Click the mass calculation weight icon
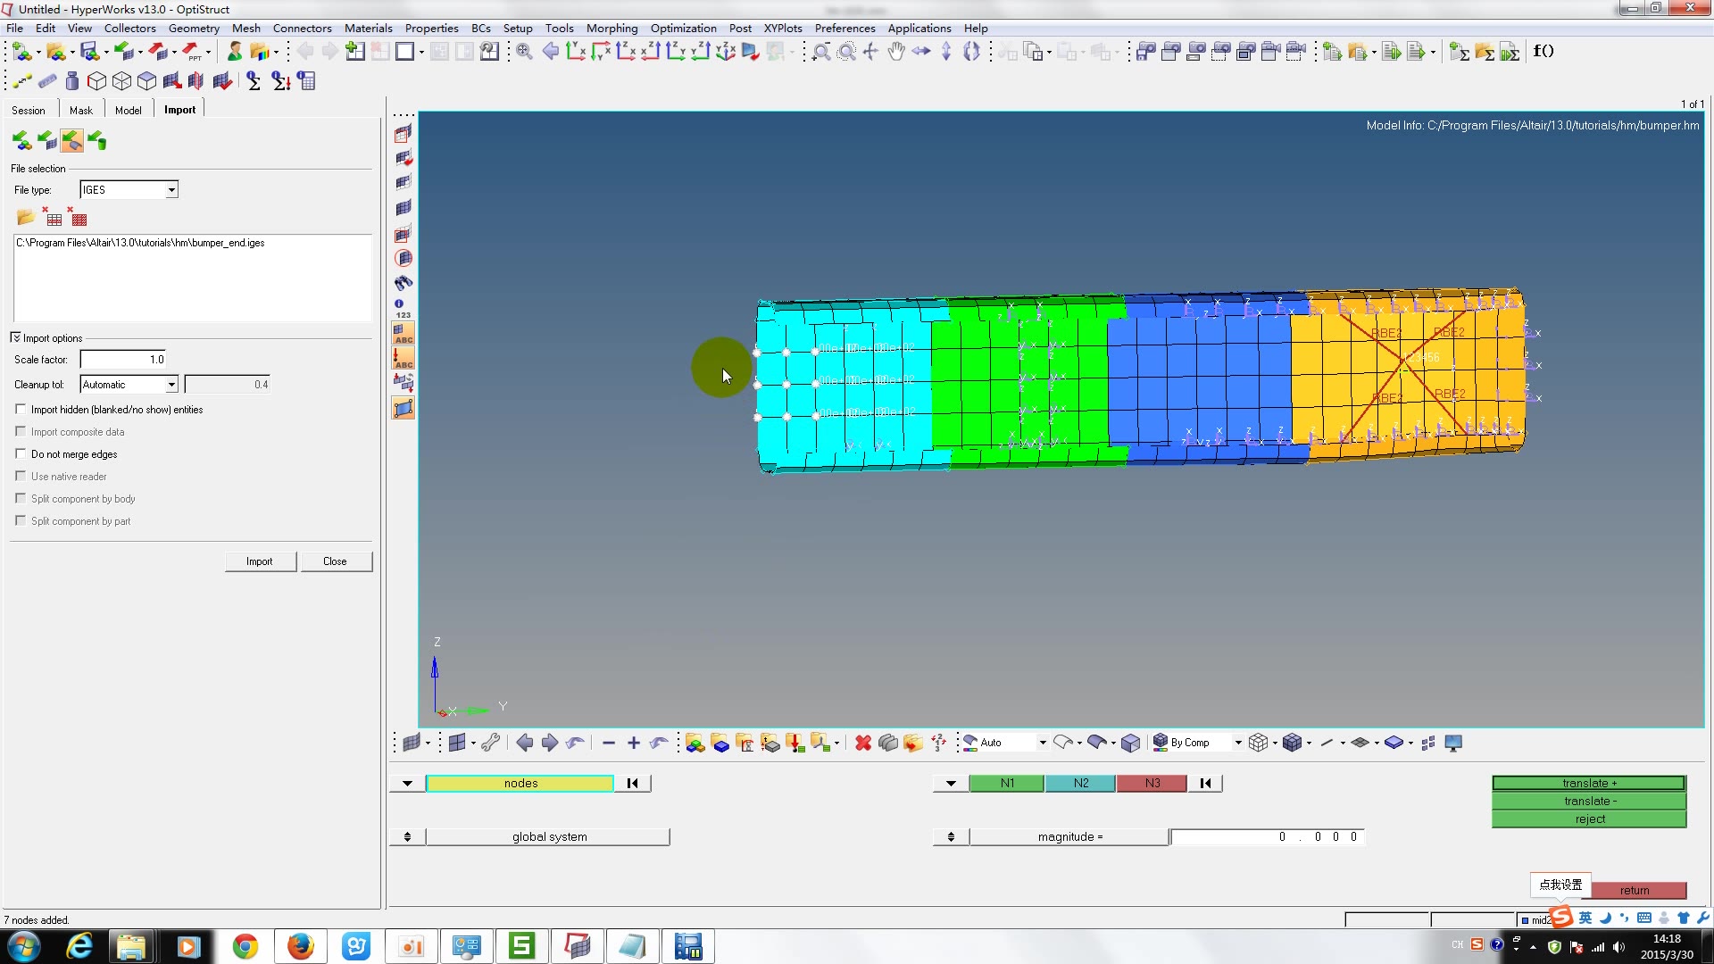This screenshot has height=964, width=1714. point(72,81)
